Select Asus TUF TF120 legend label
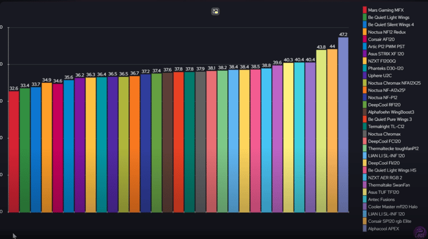The width and height of the screenshot is (428, 239). (x=383, y=192)
